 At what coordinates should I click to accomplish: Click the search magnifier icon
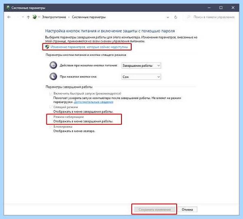[188, 17]
